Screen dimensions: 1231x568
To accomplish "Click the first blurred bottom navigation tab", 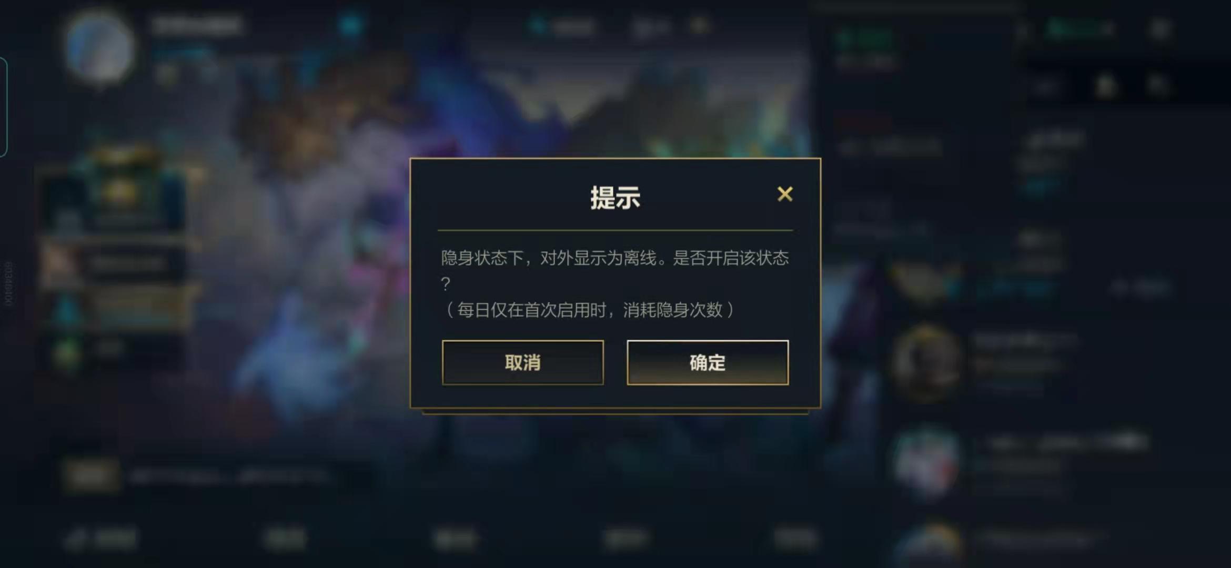I will click(100, 539).
